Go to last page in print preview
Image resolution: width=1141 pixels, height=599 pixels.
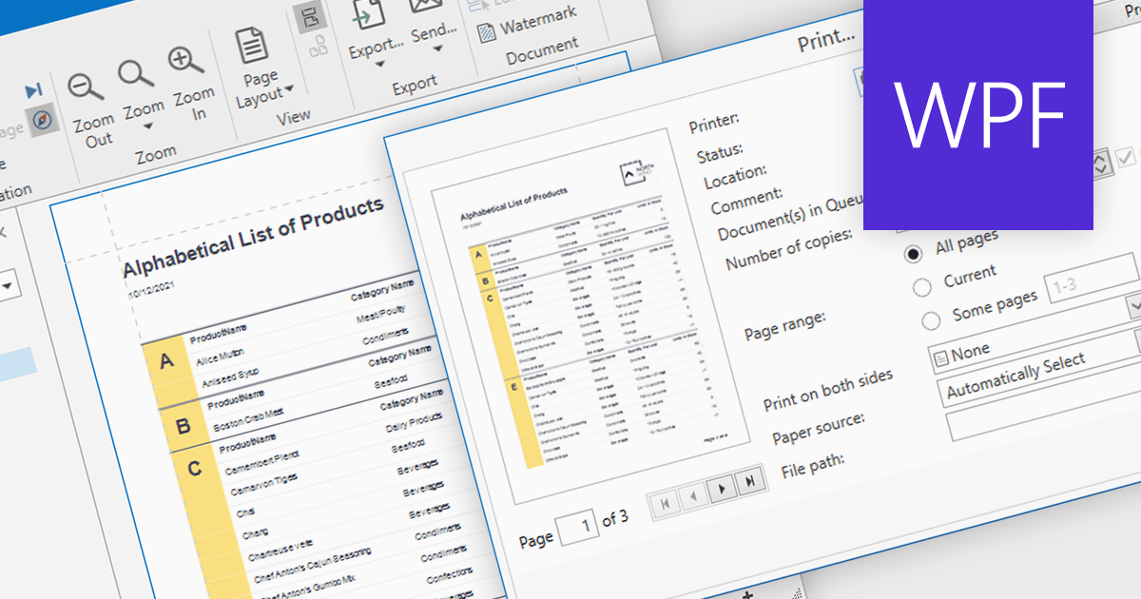point(751,482)
